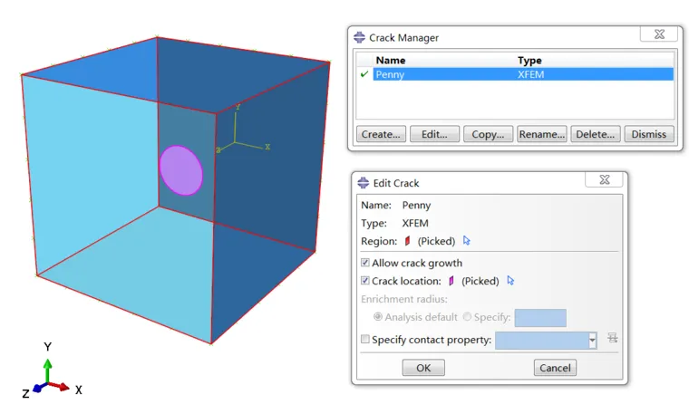The width and height of the screenshot is (689, 414).
Task: Click the view orientation triad
Action: point(52,372)
